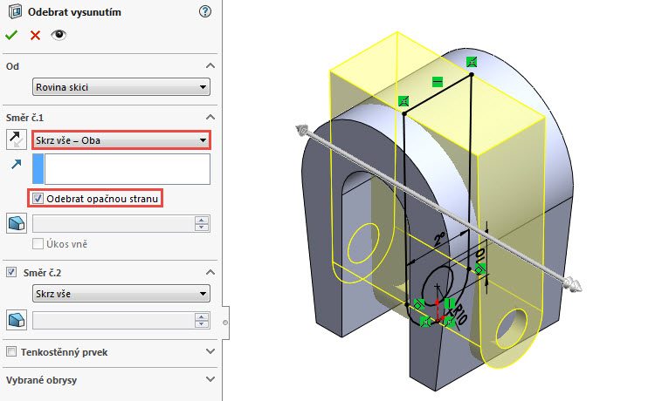The image size is (655, 401).
Task: Toggle draft button in Směr č.1
Action: point(17,223)
